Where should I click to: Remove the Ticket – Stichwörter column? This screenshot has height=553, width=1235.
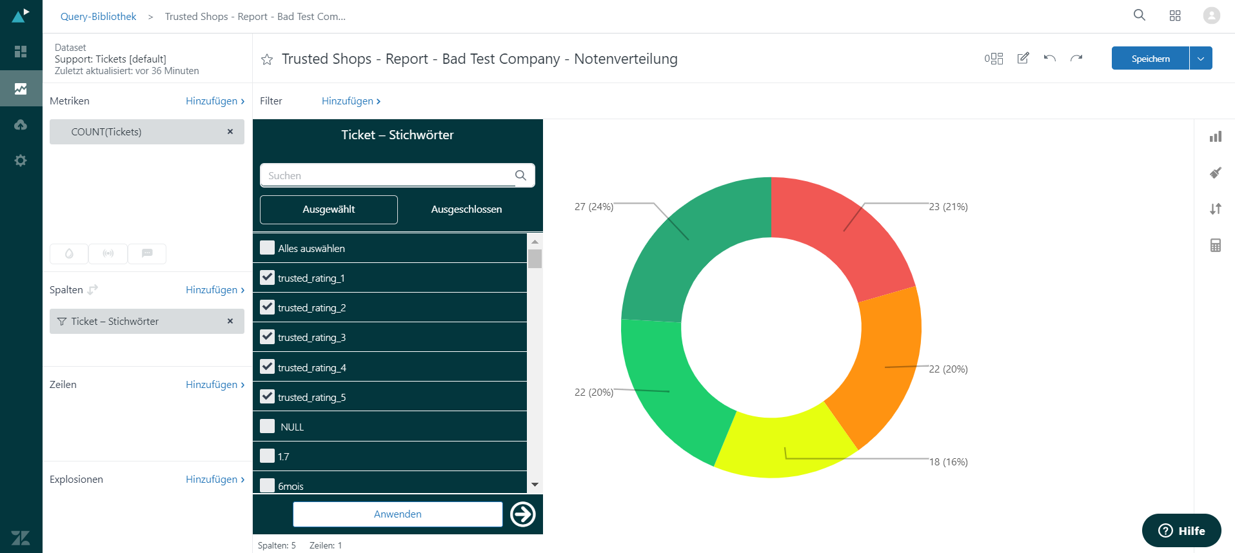[x=230, y=321]
